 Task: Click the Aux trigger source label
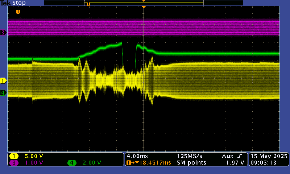[228, 156]
